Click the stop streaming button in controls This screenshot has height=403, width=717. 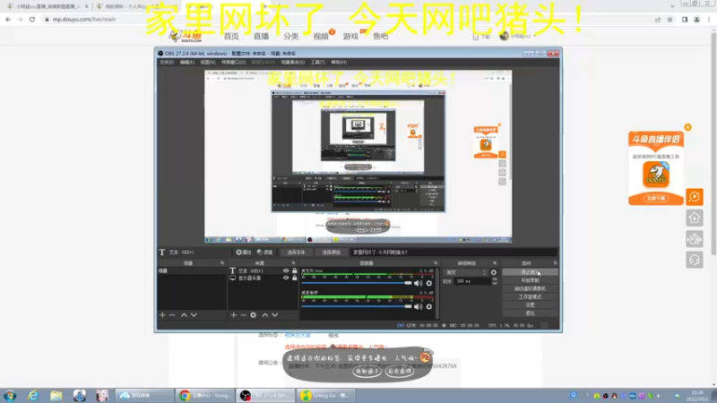pyautogui.click(x=530, y=272)
